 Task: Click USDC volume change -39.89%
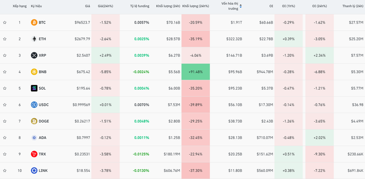pos(195,105)
